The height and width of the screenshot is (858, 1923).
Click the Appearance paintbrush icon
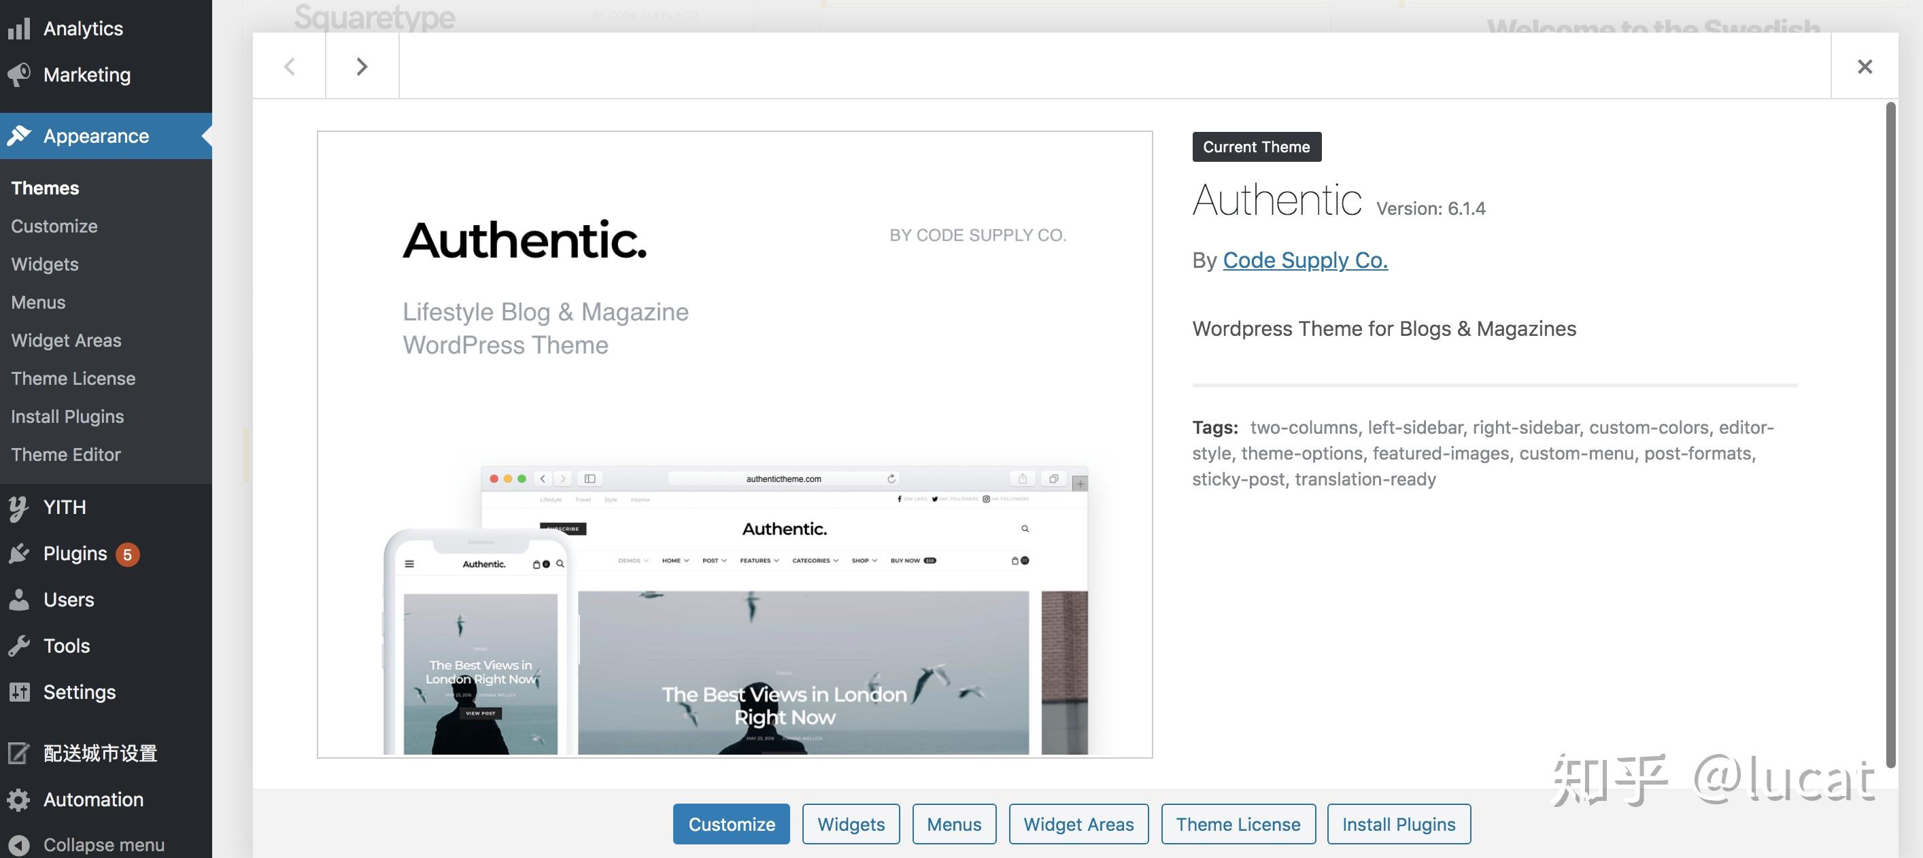[x=18, y=136]
